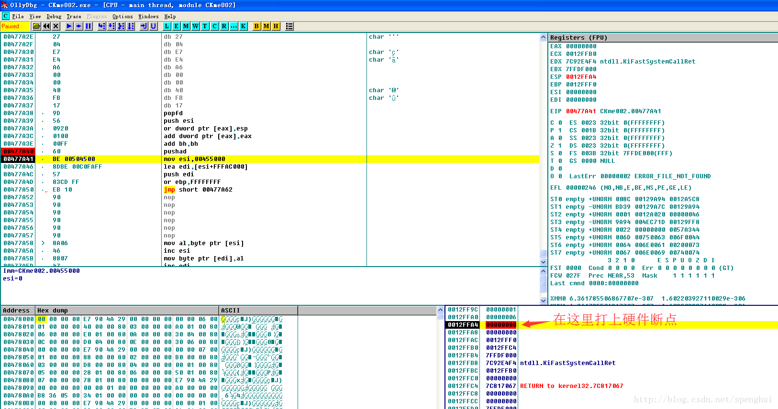Viewport: 778px width, 409px height.
Task: Show INT3 breakpoints with yellow B icon
Action: click(257, 26)
